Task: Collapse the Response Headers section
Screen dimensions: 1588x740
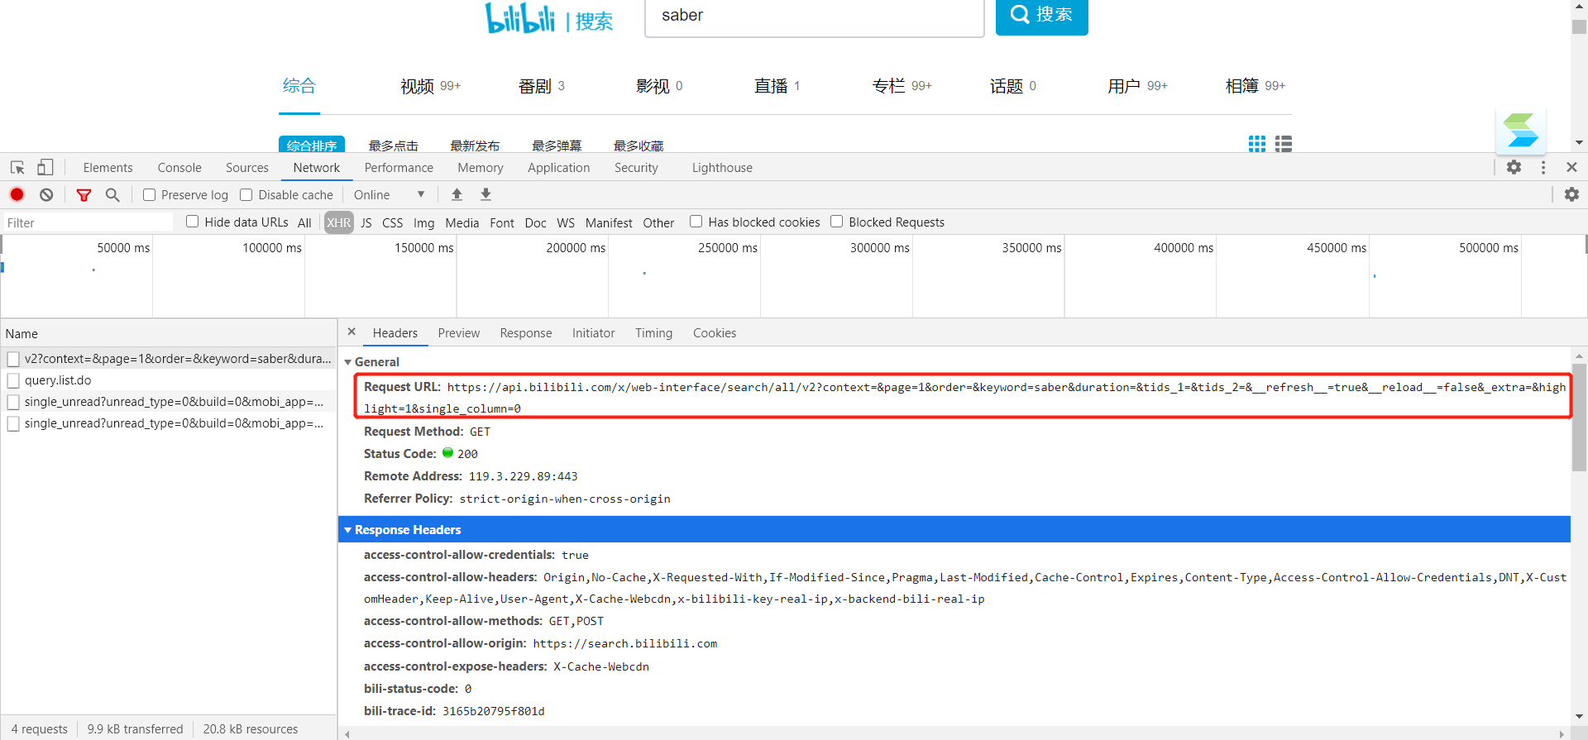Action: pos(348,530)
